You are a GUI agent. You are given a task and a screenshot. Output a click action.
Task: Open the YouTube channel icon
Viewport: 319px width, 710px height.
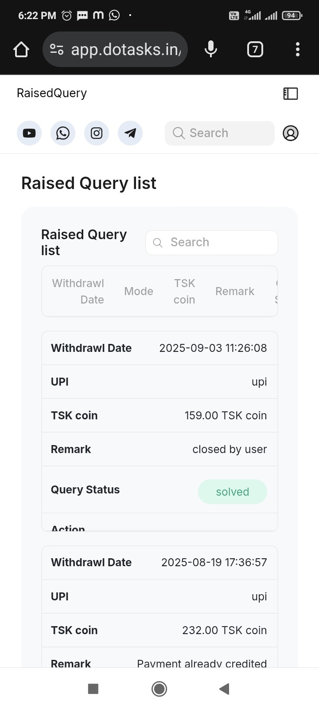[x=29, y=133]
